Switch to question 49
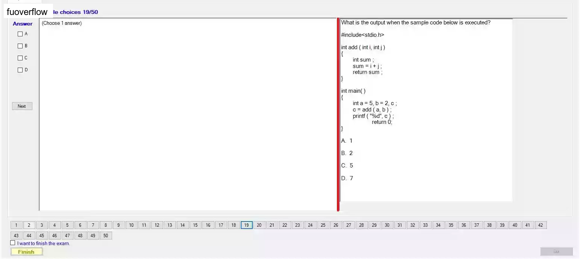 (93, 236)
